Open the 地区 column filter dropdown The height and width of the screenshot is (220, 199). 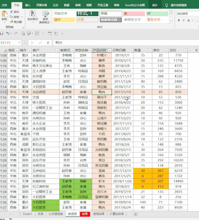pos(17,51)
